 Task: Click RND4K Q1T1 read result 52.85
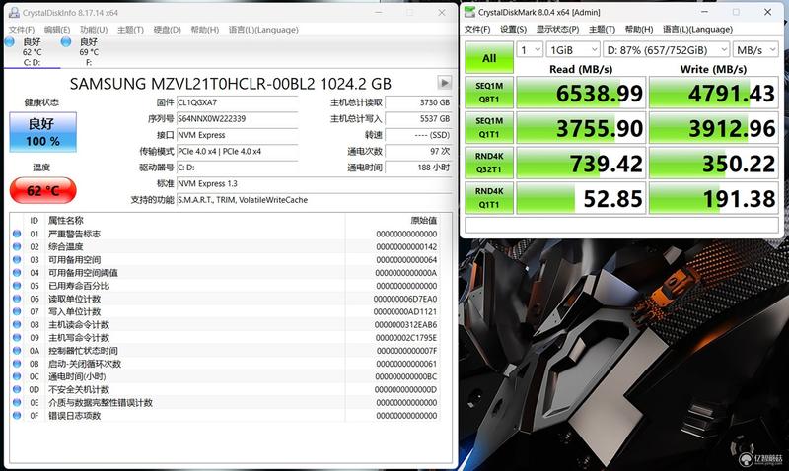581,198
